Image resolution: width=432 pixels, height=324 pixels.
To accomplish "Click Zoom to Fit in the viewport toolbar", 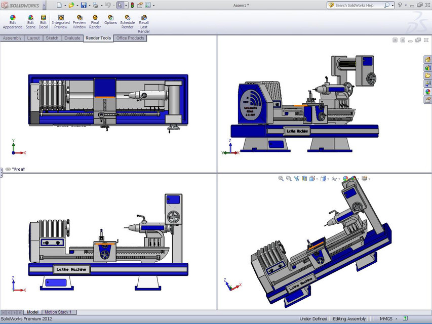I will [x=281, y=178].
